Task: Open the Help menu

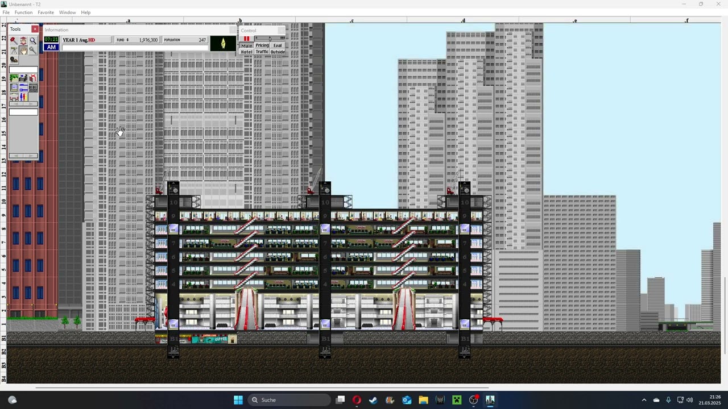Action: 85,12
